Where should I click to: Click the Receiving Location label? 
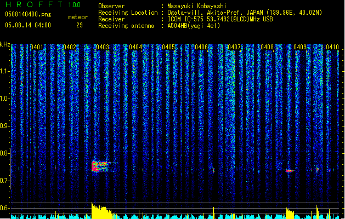(128, 13)
